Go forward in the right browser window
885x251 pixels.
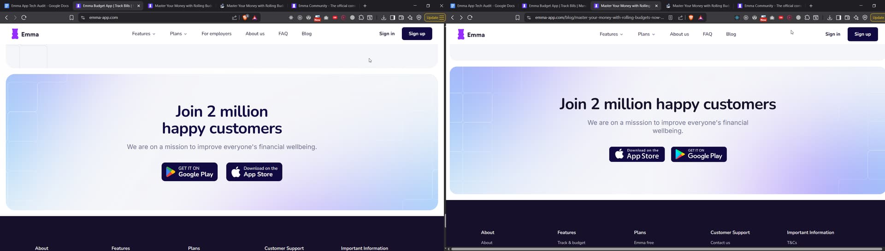pos(461,17)
